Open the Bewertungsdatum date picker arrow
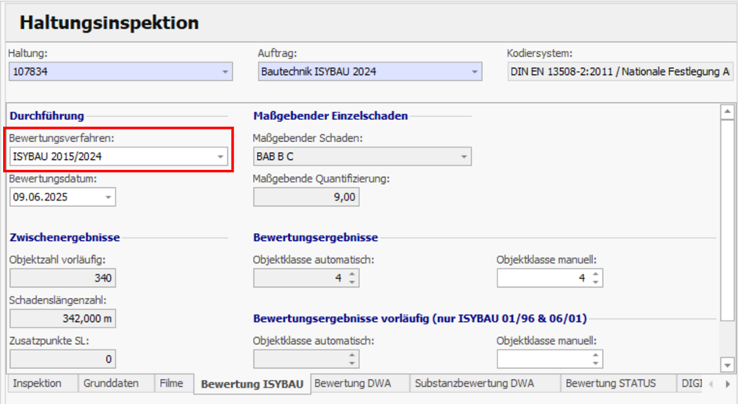The image size is (738, 404). click(x=107, y=197)
